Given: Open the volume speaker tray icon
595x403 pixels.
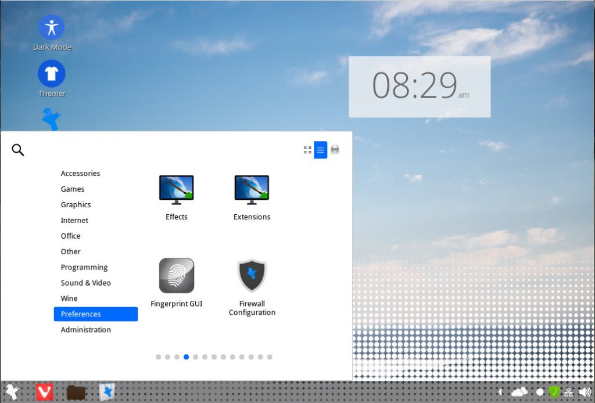Looking at the screenshot, I should 585,392.
